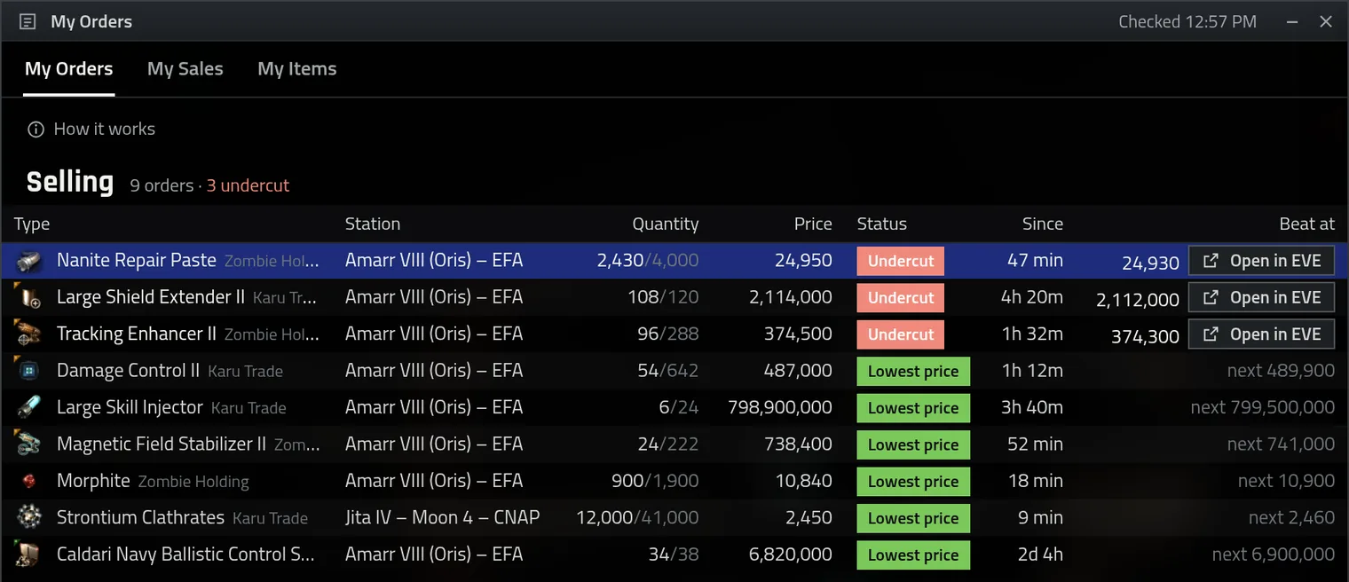Click the 798,900,000 price value
The image size is (1349, 582).
[780, 407]
